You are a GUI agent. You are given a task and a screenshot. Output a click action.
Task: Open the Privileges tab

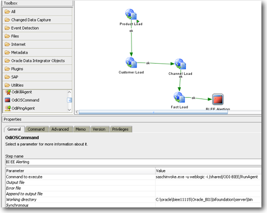click(x=120, y=129)
